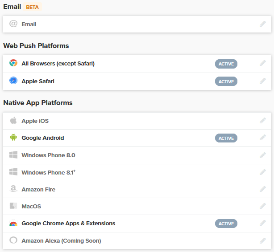This screenshot has height=252, width=274.
Task: Click the pencil icon for Google Android
Action: click(x=263, y=138)
